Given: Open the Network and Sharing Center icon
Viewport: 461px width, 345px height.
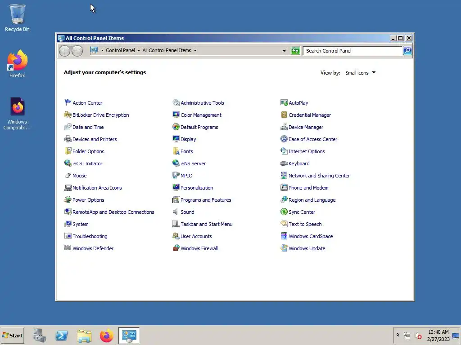Looking at the screenshot, I should point(284,176).
